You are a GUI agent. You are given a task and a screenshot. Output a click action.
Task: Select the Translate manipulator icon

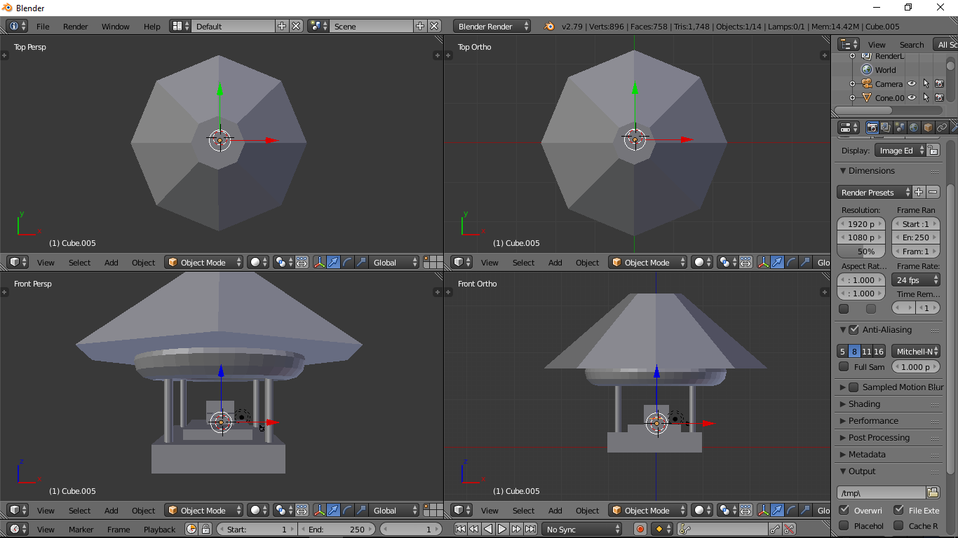[x=333, y=262]
